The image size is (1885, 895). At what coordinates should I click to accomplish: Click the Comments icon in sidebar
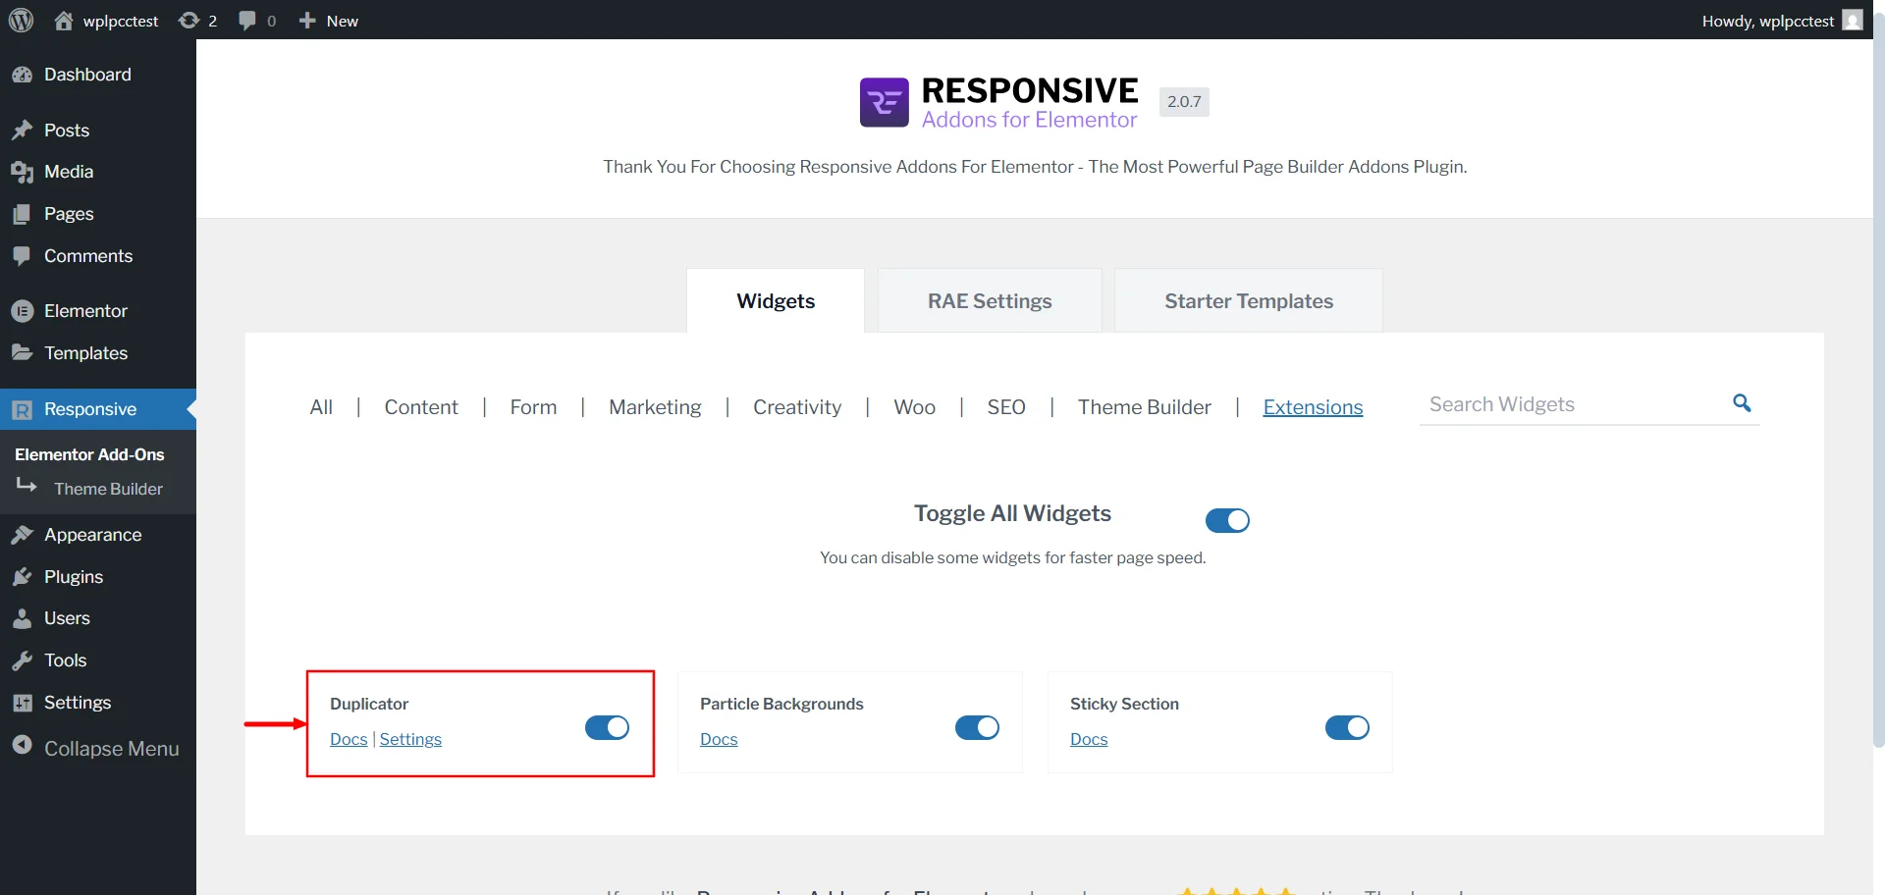pos(23,256)
